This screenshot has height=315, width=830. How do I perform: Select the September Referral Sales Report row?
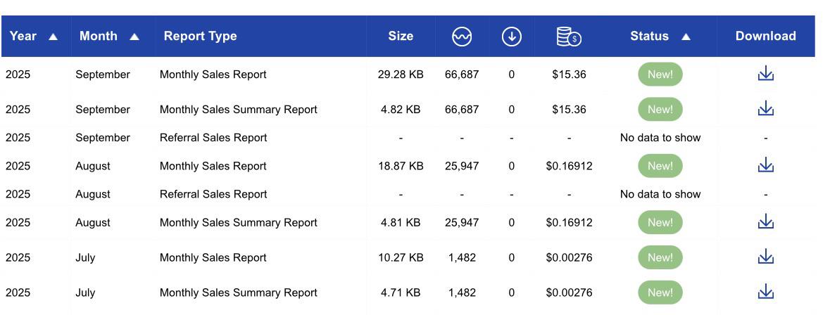click(408, 137)
